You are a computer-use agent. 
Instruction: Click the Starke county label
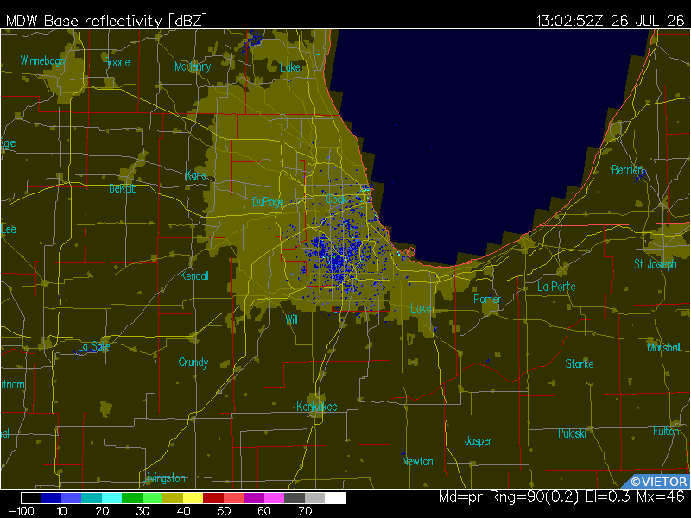coord(580,363)
